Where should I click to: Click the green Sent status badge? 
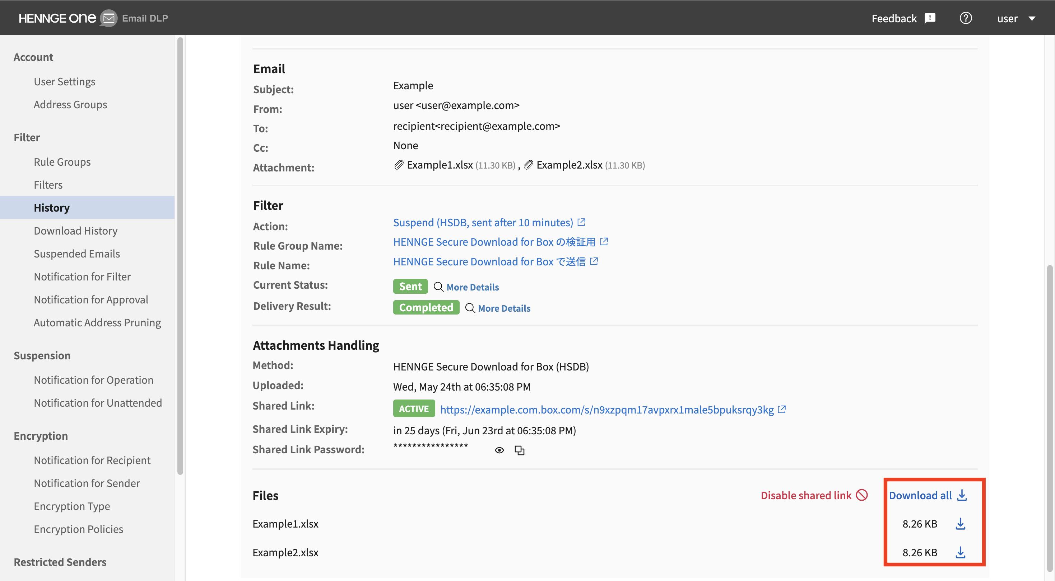(x=410, y=286)
